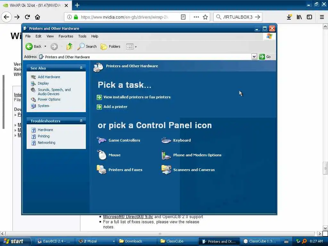Open the browser downloads arrow icon

[x=289, y=17]
